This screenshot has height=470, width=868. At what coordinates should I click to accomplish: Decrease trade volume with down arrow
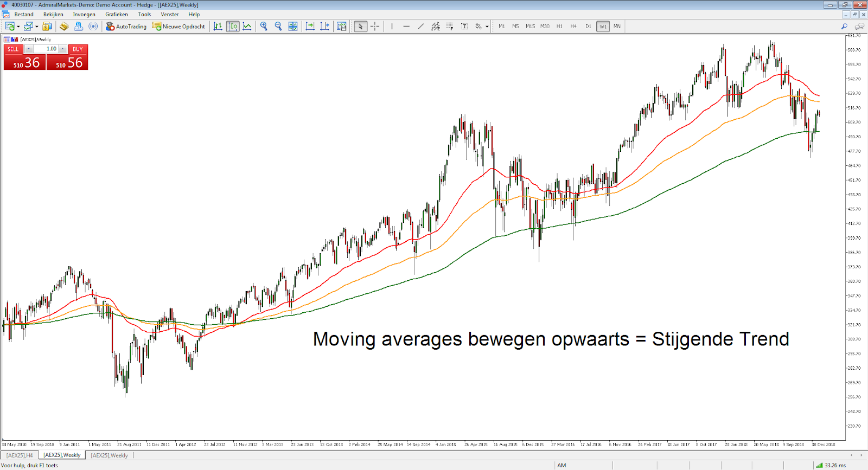[29, 49]
